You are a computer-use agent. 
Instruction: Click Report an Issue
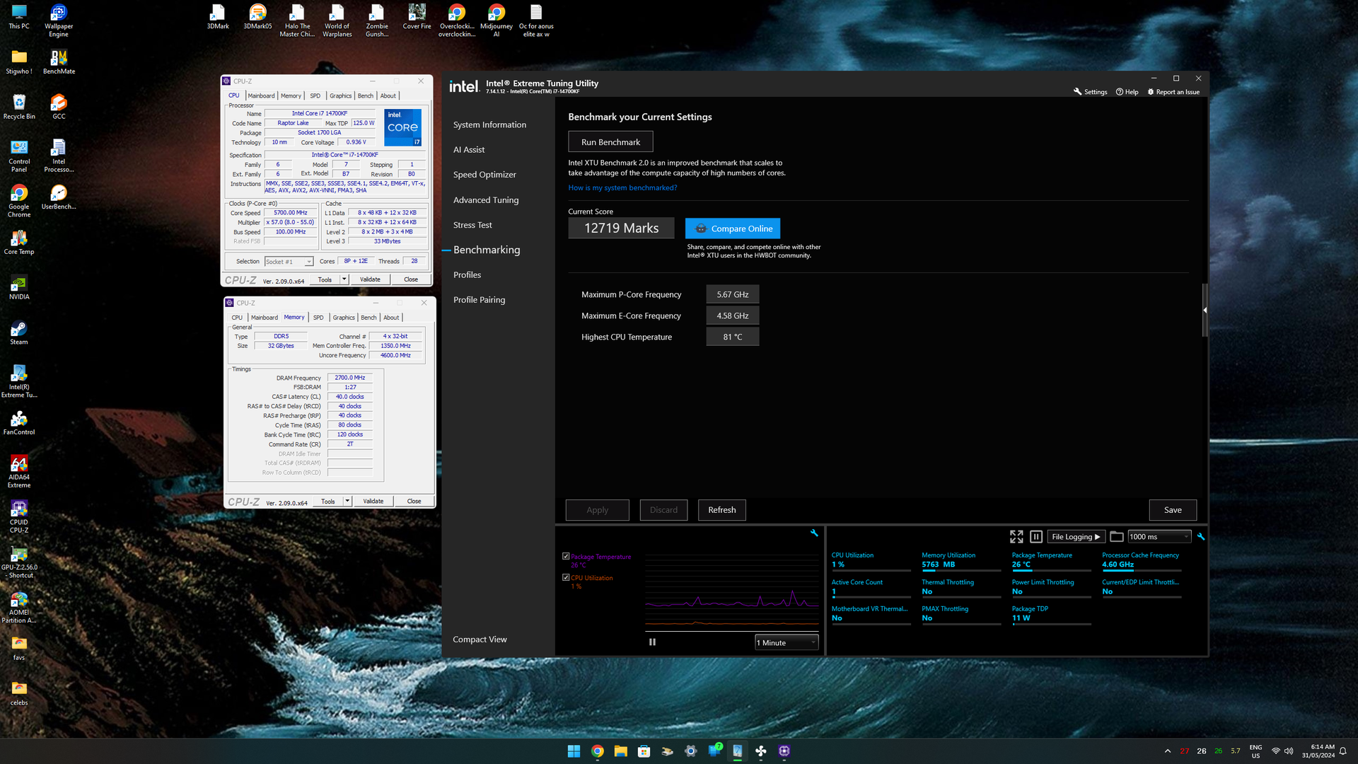pyautogui.click(x=1173, y=92)
